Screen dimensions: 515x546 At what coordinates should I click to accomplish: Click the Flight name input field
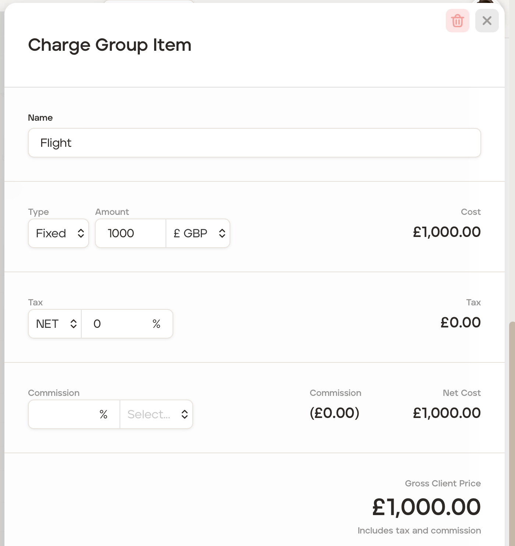point(254,143)
